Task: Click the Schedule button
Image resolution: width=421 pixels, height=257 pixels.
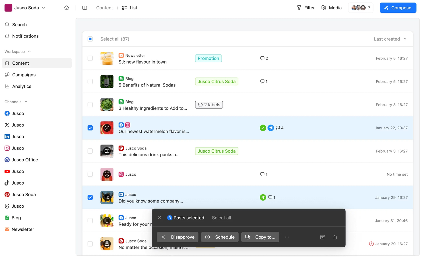Action: pos(220,237)
